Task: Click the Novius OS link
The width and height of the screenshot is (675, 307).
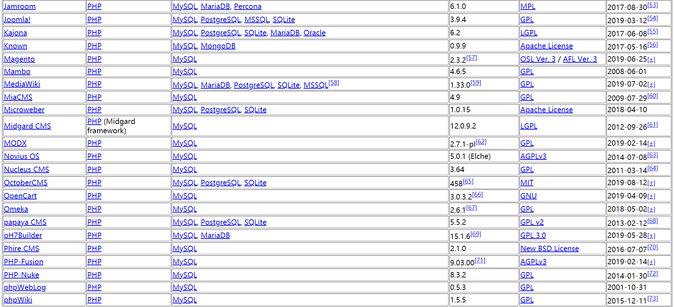Action: click(x=22, y=156)
